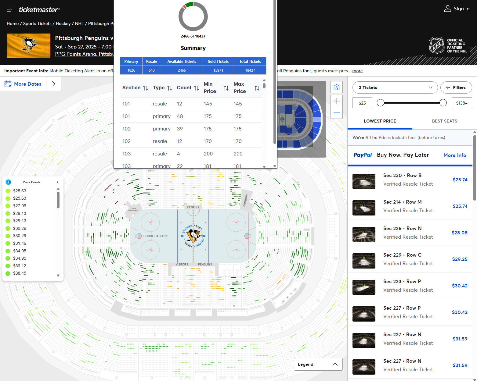
Task: Click the Primary count value 1826
Action: pyautogui.click(x=131, y=70)
